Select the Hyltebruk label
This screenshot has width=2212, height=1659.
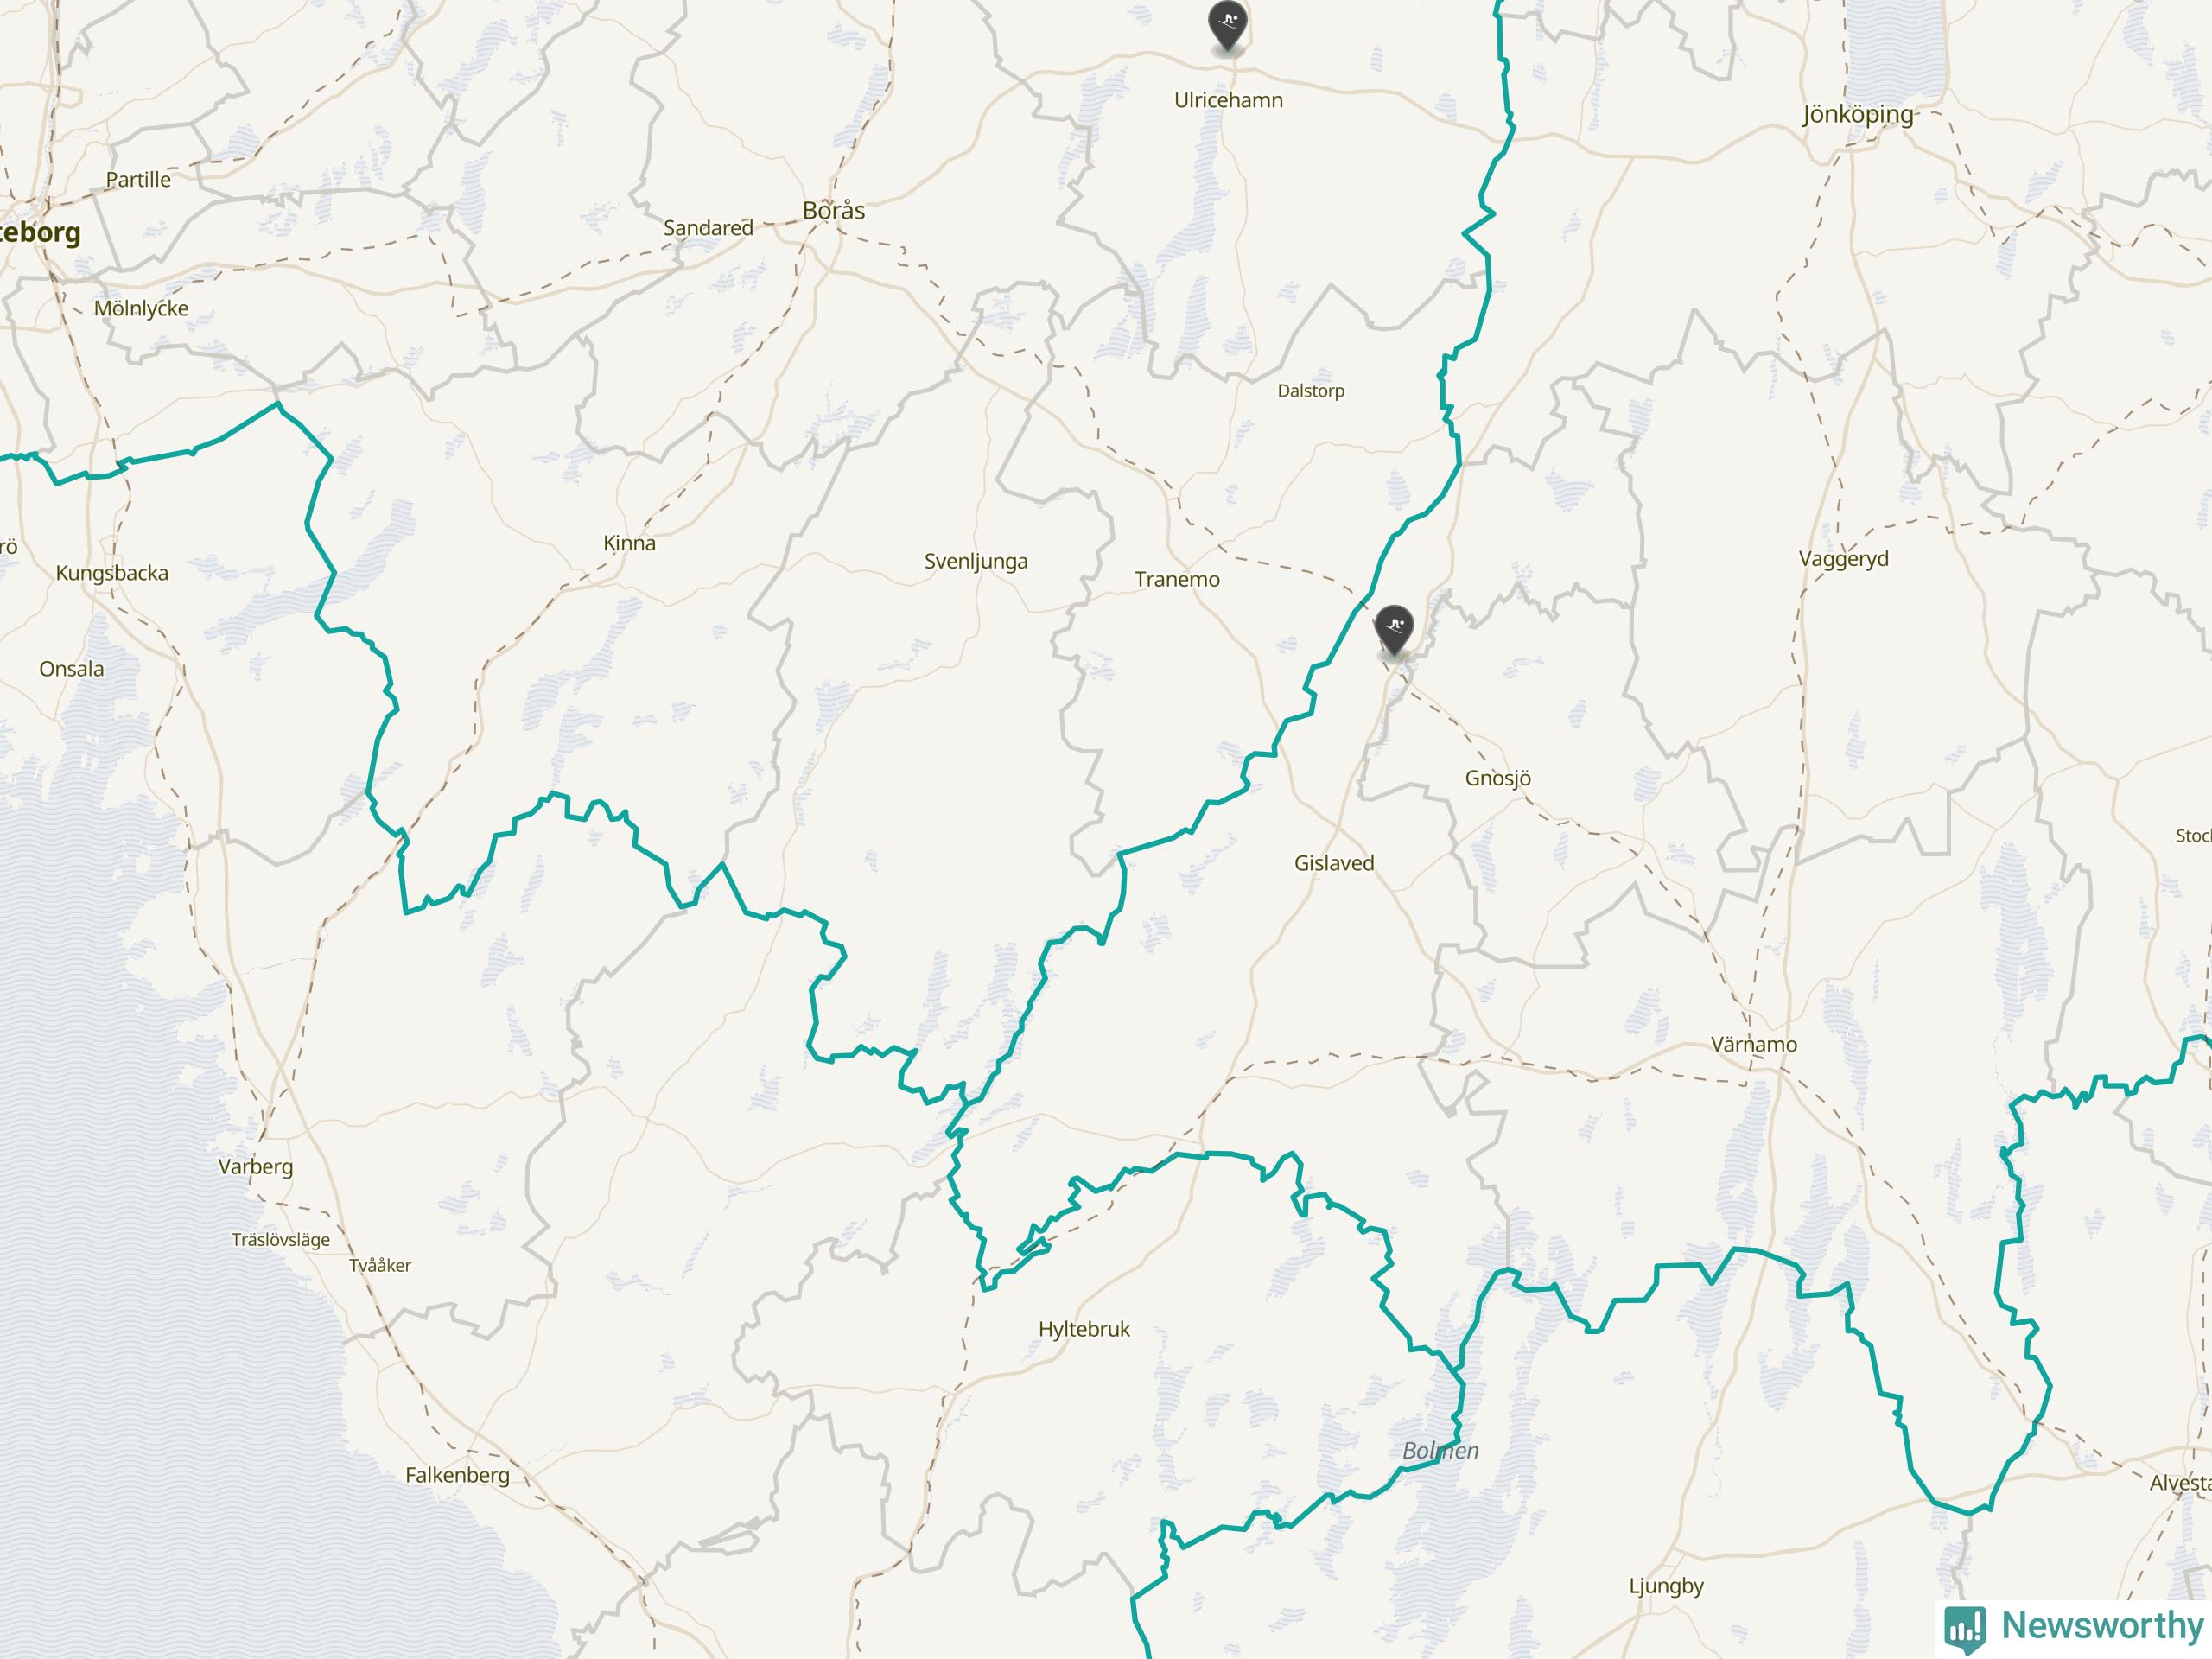tap(1084, 1330)
